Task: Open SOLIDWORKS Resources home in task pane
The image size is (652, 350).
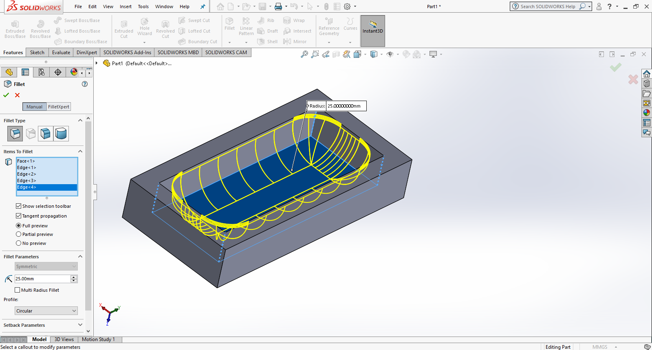Action: [x=647, y=74]
